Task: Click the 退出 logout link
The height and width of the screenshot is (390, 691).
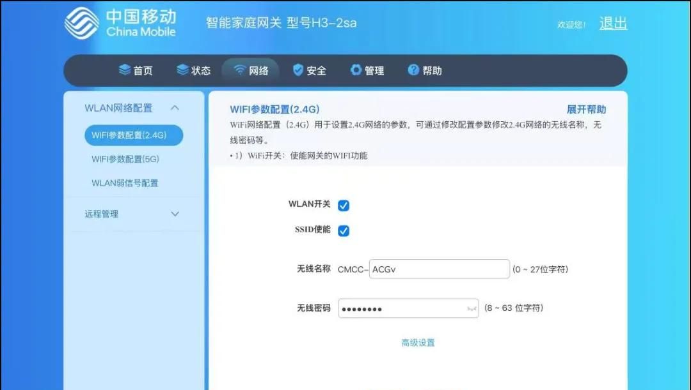Action: (612, 23)
